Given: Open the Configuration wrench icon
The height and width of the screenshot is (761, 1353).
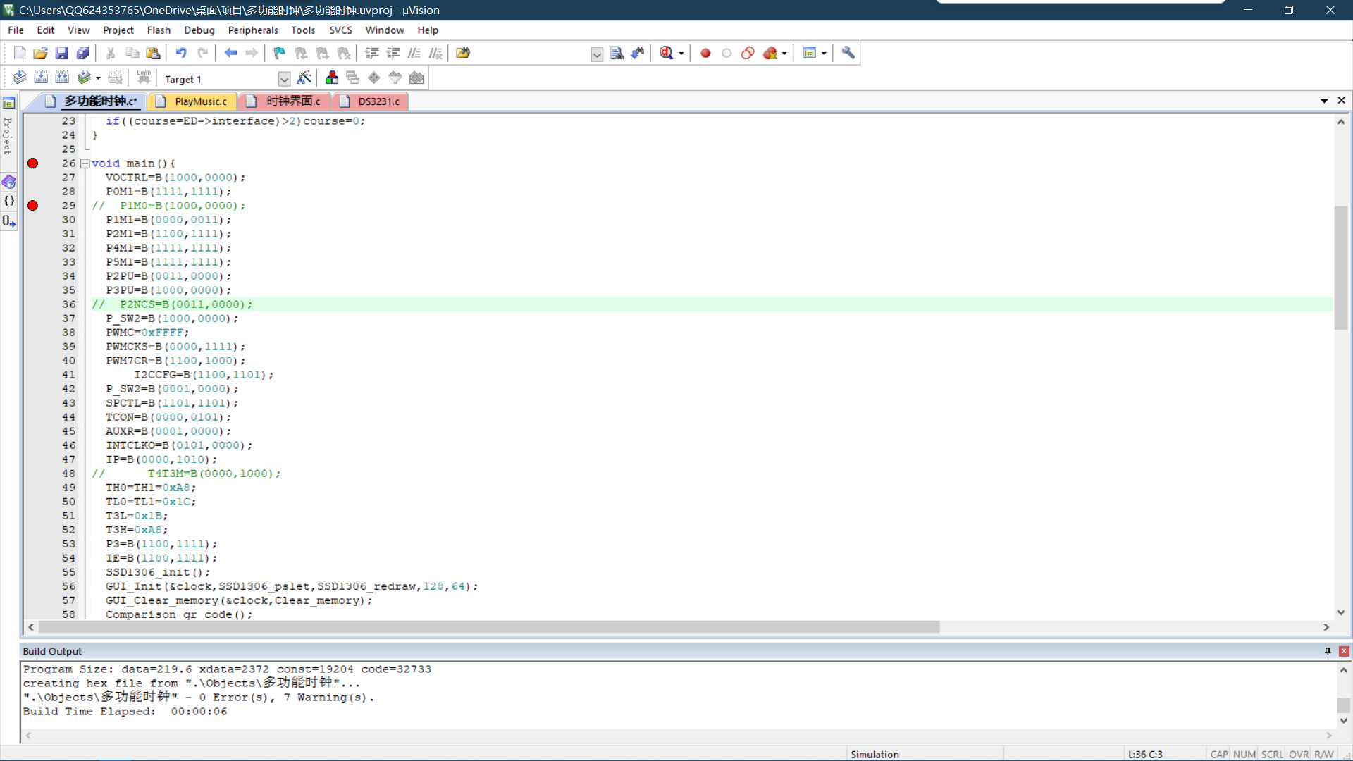Looking at the screenshot, I should tap(848, 53).
